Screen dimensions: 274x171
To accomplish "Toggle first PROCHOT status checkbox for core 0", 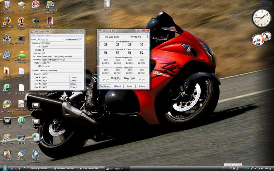I will point(104,80).
